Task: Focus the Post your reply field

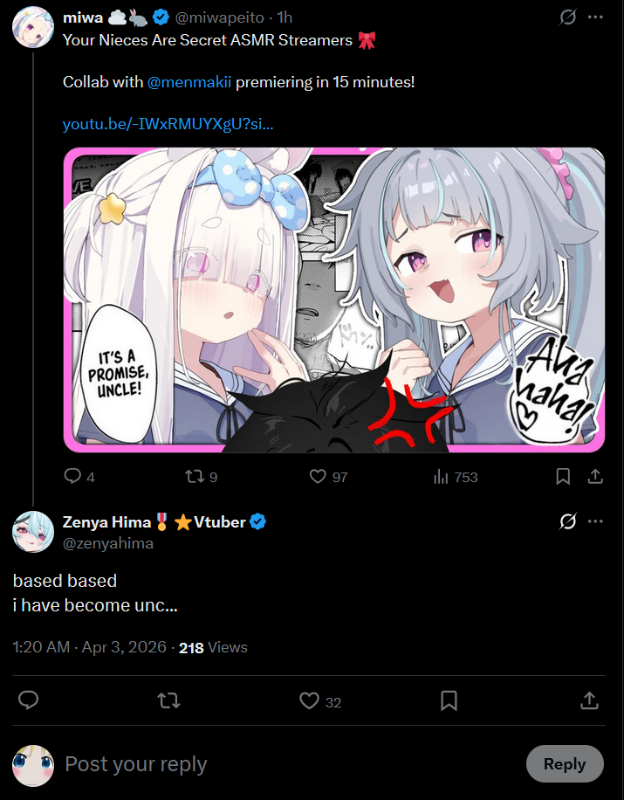Action: pyautogui.click(x=291, y=764)
